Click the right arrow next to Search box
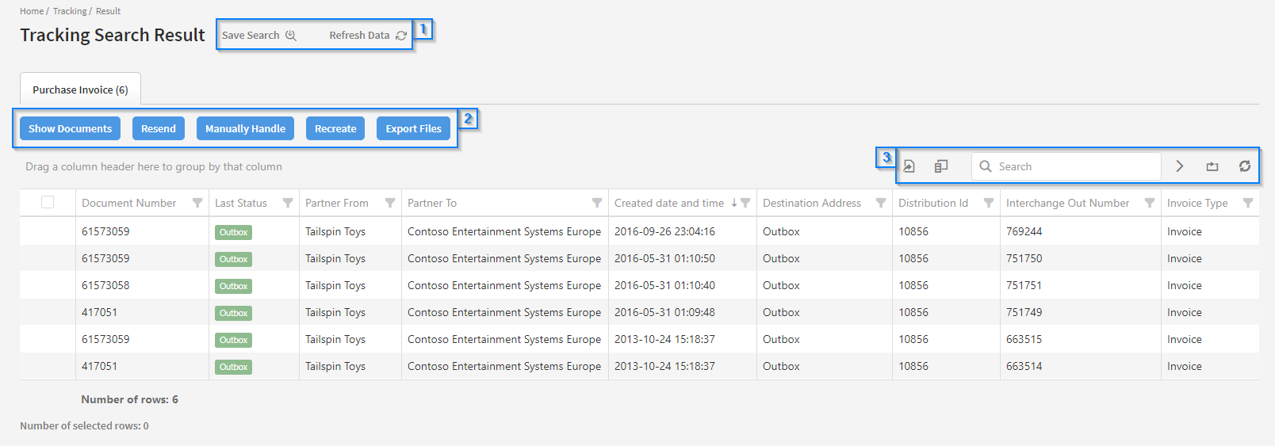 point(1180,166)
